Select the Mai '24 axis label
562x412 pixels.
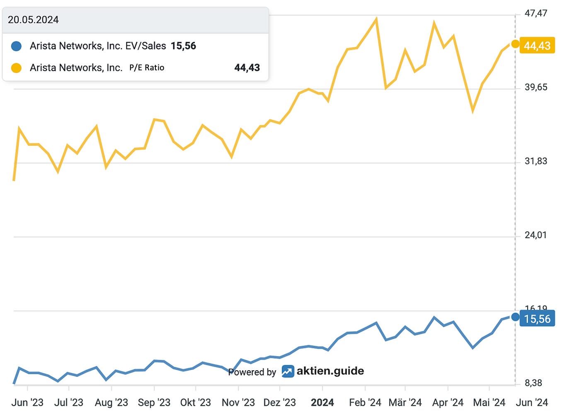[489, 402]
